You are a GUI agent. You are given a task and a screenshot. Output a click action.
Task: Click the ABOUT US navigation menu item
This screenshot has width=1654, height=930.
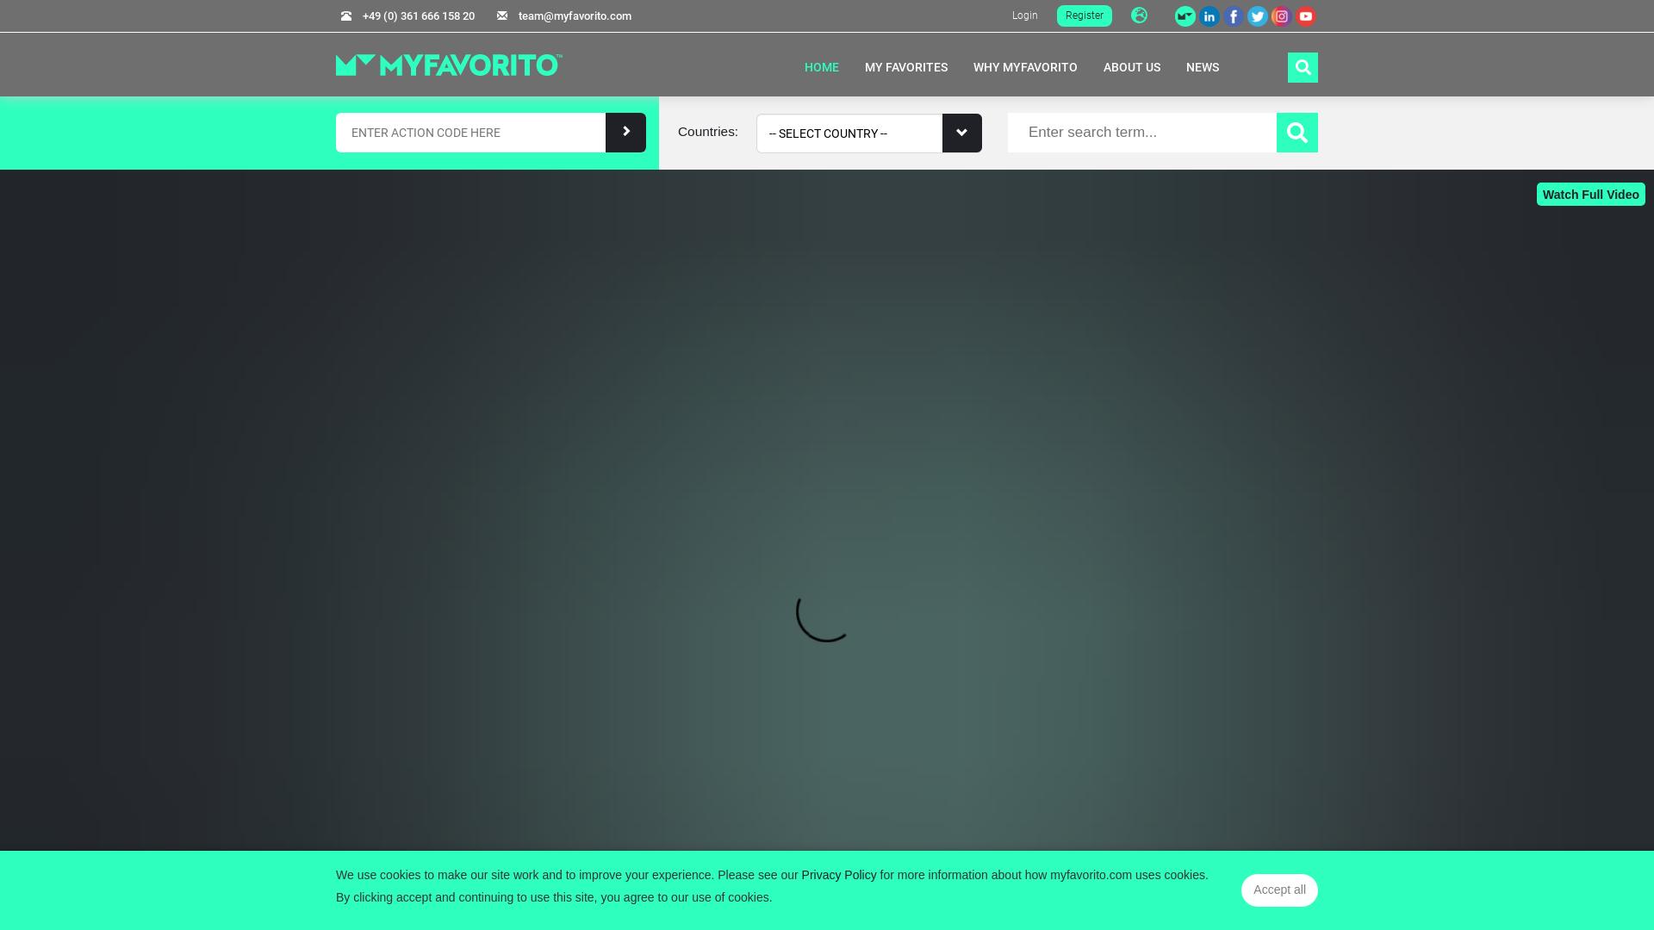1131,67
